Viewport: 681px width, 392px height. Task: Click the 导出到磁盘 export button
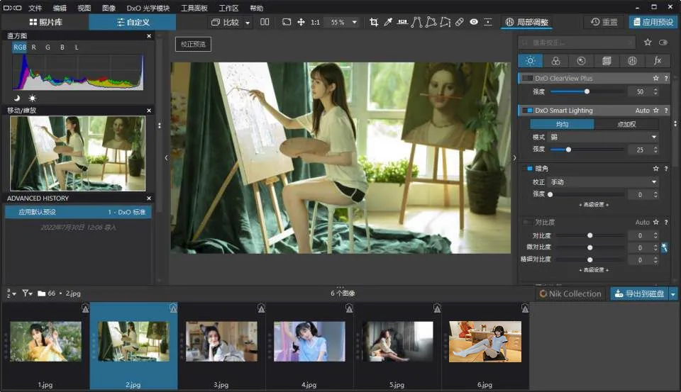tap(638, 293)
